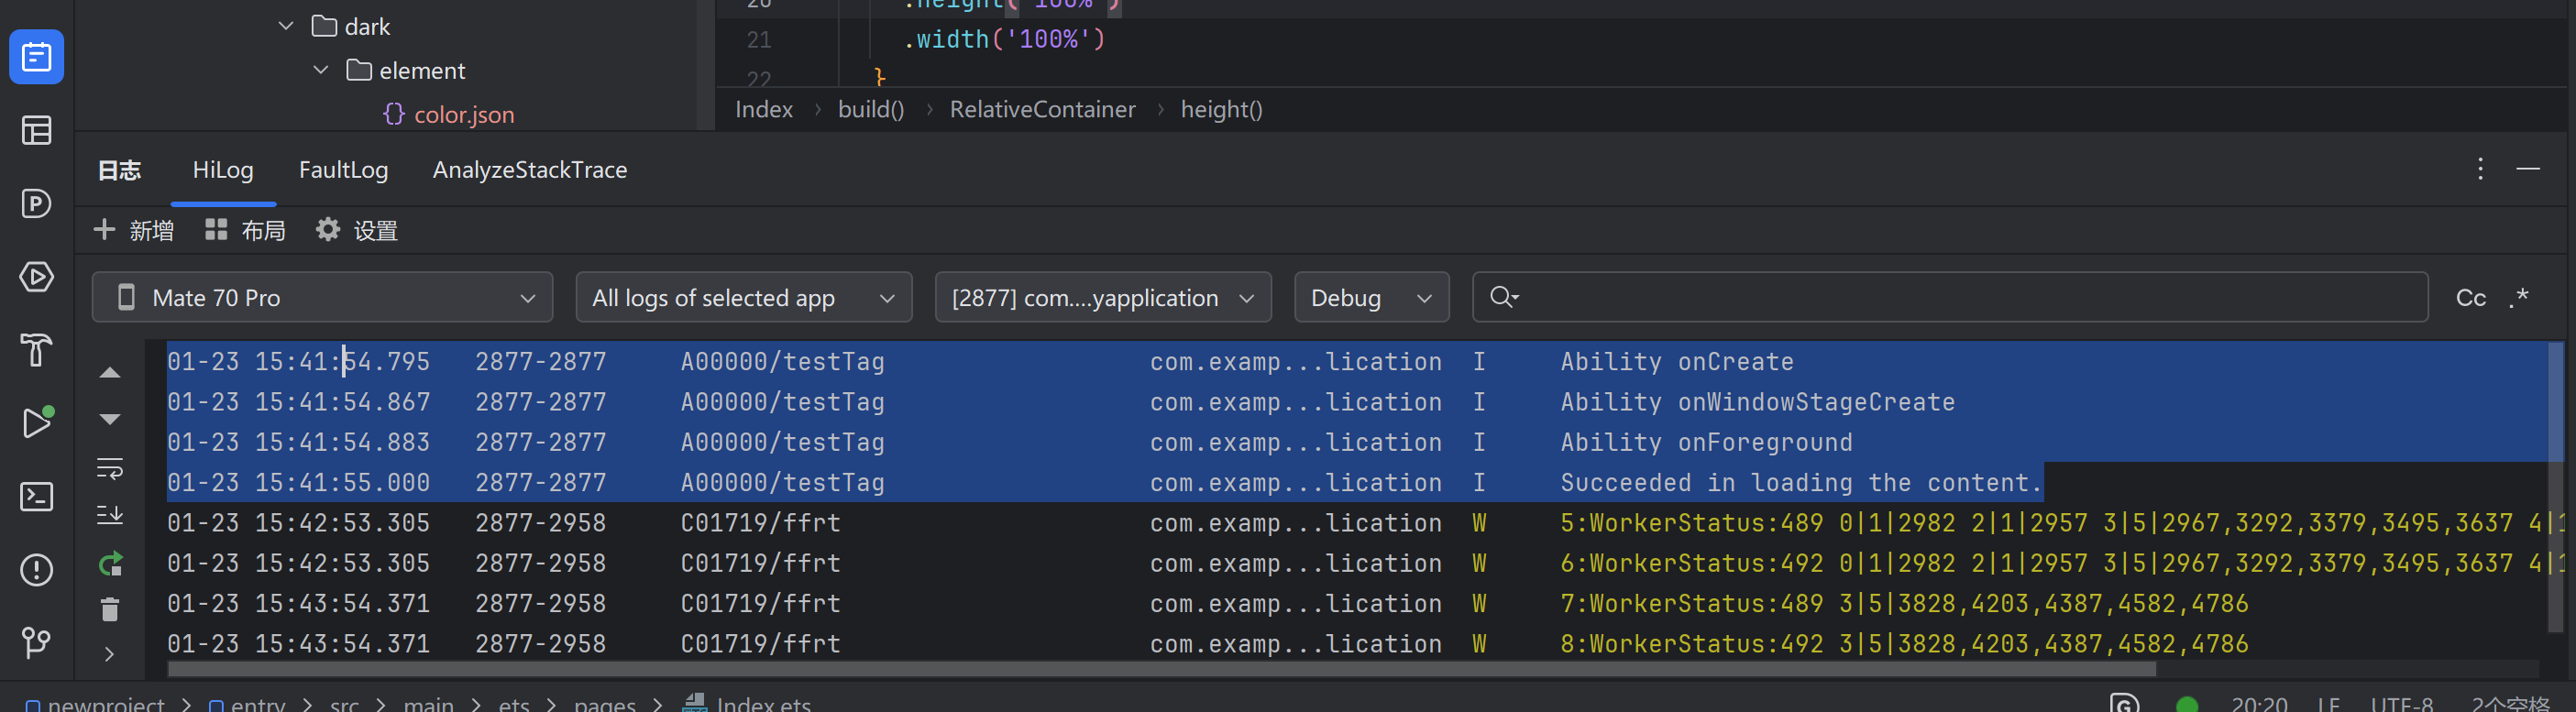Open the Debug log level dropdown
This screenshot has width=2576, height=712.
[x=1371, y=297]
